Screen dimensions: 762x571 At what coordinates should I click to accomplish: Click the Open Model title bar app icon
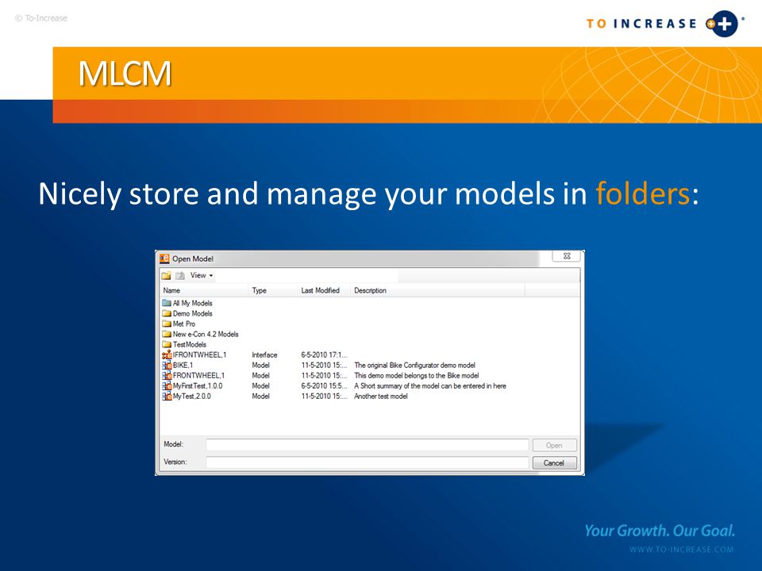165,259
